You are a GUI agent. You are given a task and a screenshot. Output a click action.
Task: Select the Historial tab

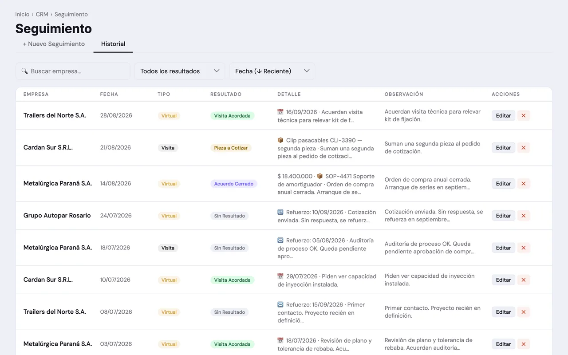[113, 44]
